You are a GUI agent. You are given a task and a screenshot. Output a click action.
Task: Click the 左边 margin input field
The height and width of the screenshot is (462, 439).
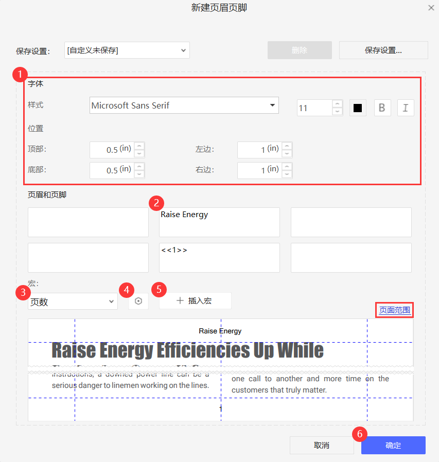260,150
